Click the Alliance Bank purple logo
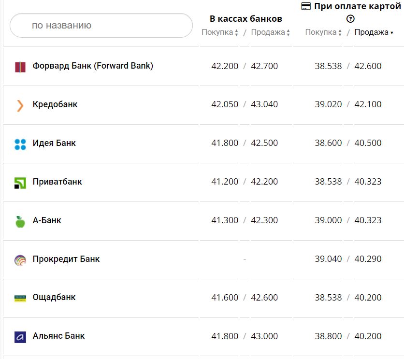The width and height of the screenshot is (404, 359). point(20,337)
